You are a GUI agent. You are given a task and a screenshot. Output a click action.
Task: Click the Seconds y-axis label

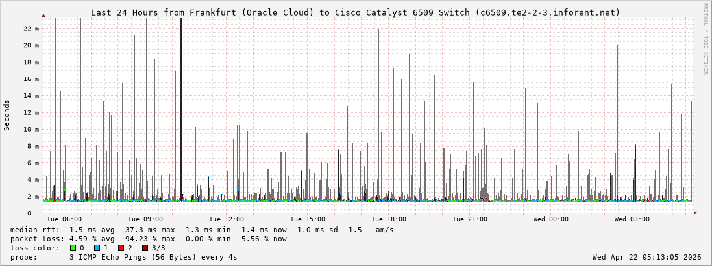7,115
